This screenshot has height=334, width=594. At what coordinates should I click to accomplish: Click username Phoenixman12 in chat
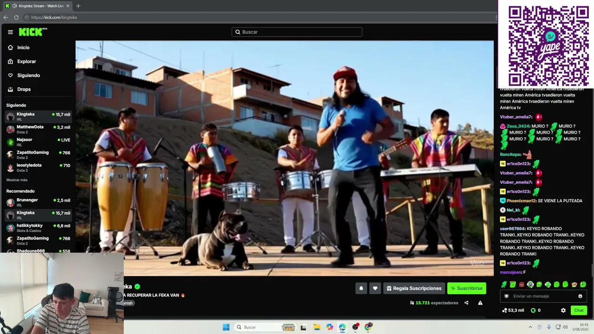(x=522, y=201)
